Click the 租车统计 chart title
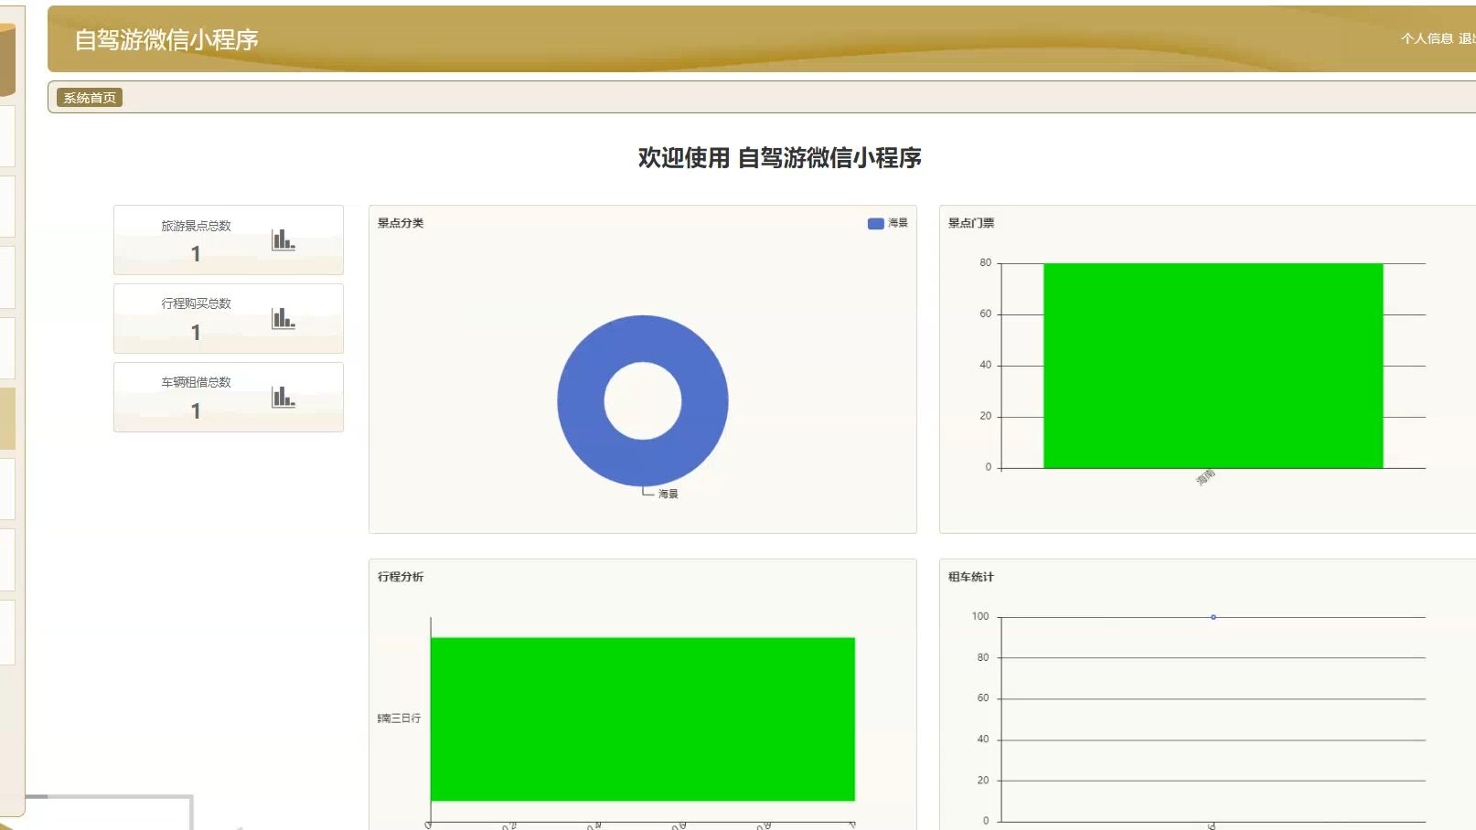 coord(971,577)
